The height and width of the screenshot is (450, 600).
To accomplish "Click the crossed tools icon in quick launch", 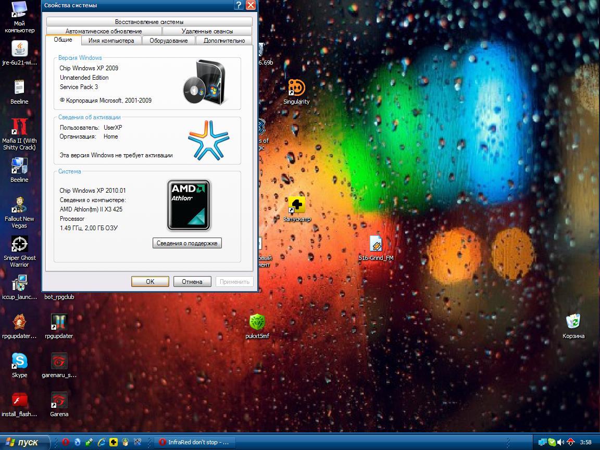I will pos(137,442).
